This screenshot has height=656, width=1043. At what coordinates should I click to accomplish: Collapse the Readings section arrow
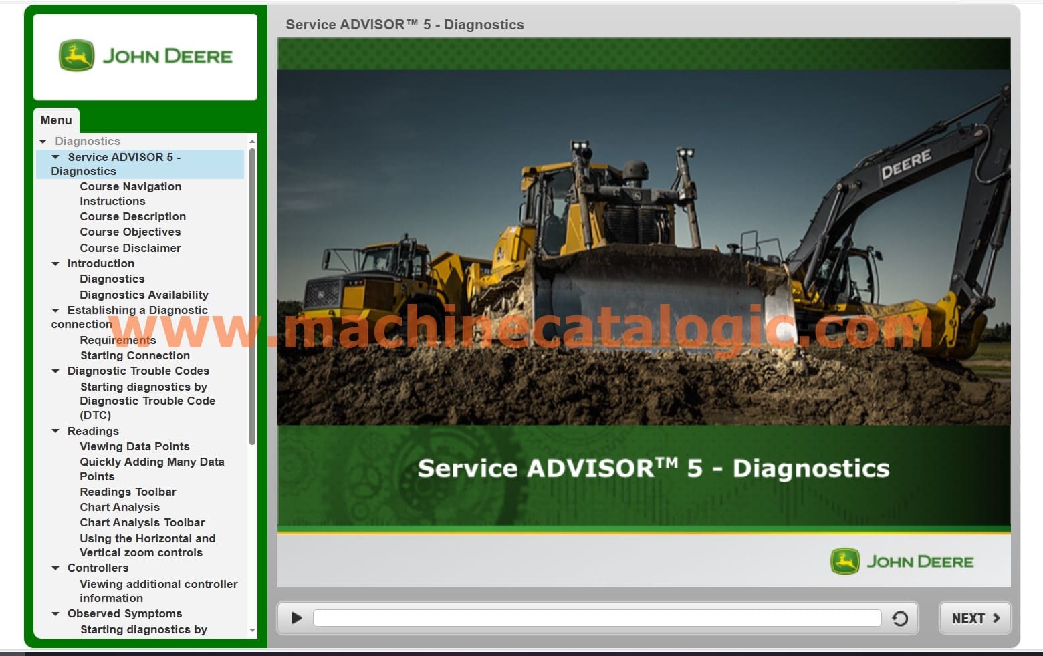[x=55, y=432]
